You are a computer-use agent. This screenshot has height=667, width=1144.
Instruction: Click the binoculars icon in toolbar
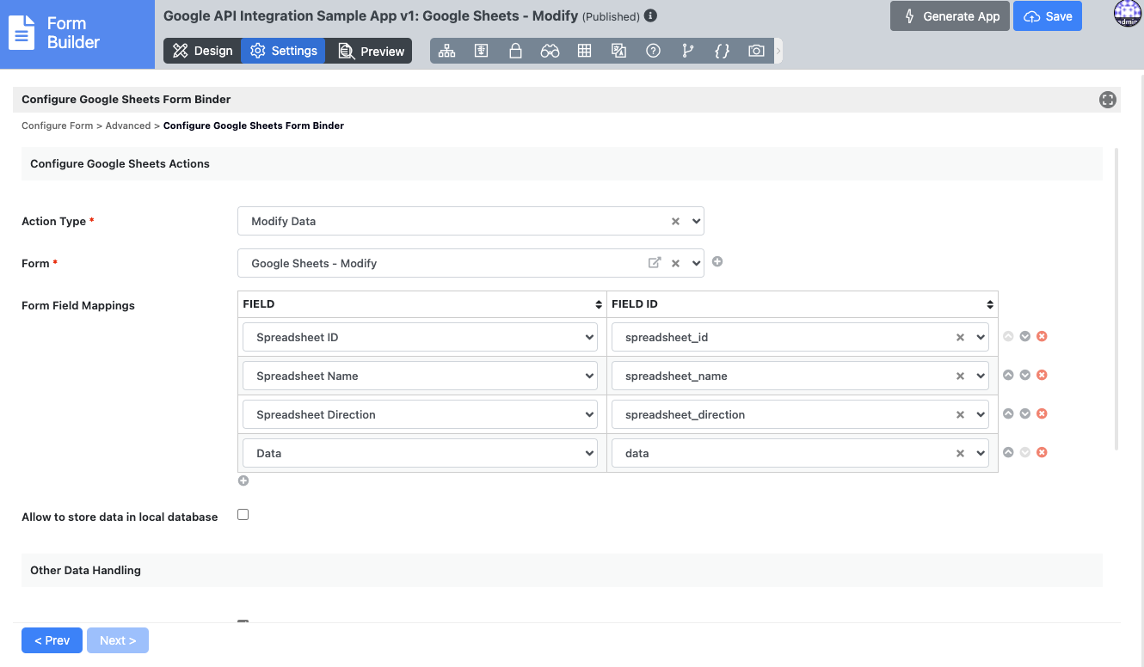550,51
